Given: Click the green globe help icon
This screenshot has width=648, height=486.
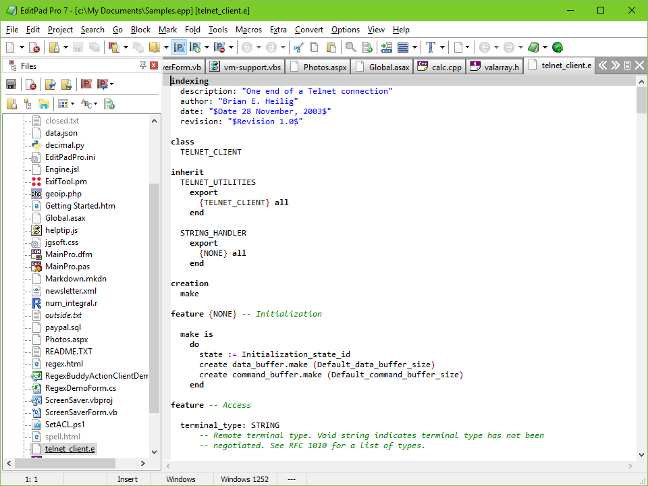Looking at the screenshot, I should (x=558, y=47).
